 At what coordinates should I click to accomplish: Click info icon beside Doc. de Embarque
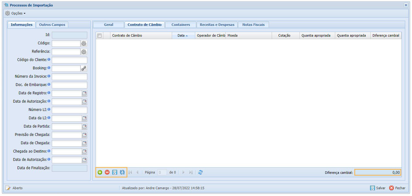click(x=49, y=84)
